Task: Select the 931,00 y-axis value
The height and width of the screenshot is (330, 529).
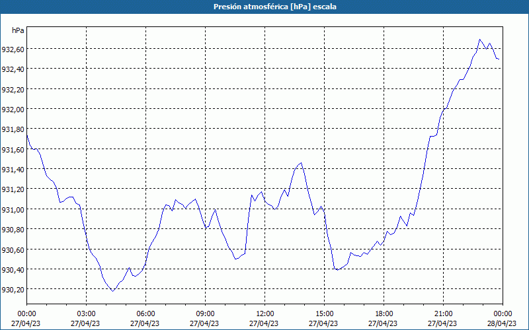Action: tap(13, 209)
